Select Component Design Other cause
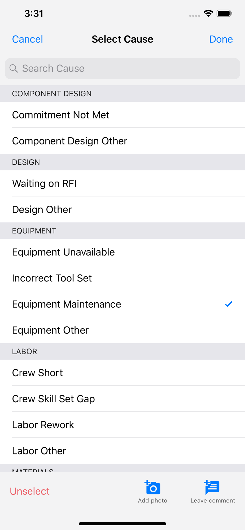The width and height of the screenshot is (245, 530). tap(69, 141)
